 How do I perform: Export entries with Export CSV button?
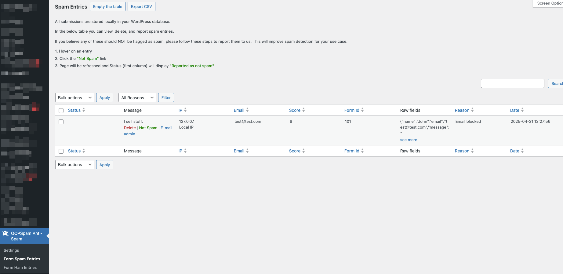coord(141,6)
